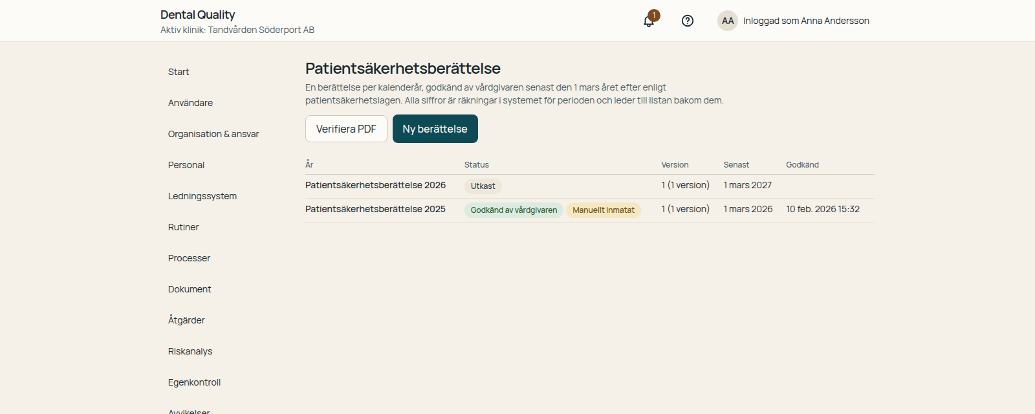Image resolution: width=1035 pixels, height=414 pixels.
Task: Click Manuellt inmatat badge
Action: 604,210
